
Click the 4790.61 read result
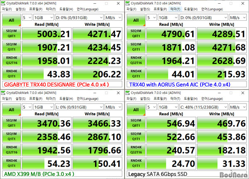[171, 34]
